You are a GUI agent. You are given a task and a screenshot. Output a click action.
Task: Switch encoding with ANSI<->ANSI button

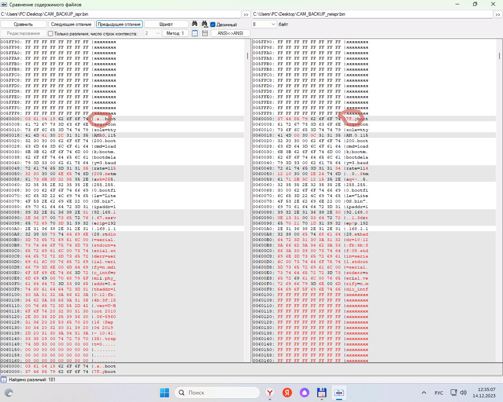230,33
